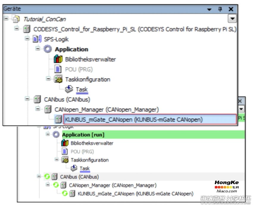Select CANbus (CANbus) in the top panel

tap(67, 99)
